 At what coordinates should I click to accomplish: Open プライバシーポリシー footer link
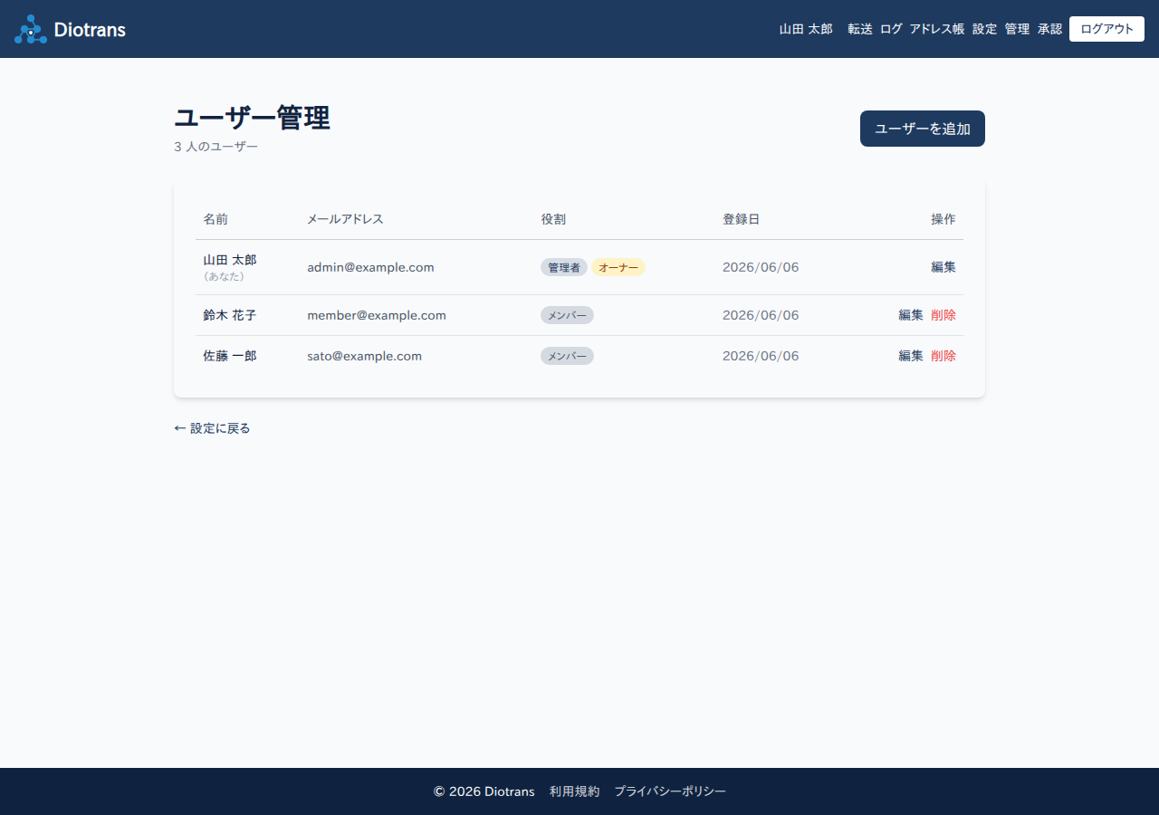[x=670, y=791]
